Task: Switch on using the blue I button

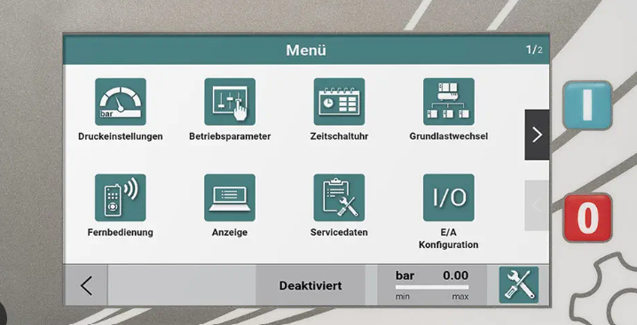Action: pos(587,105)
